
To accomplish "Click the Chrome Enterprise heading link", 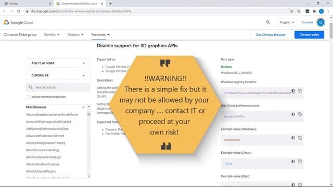I will click(20, 35).
